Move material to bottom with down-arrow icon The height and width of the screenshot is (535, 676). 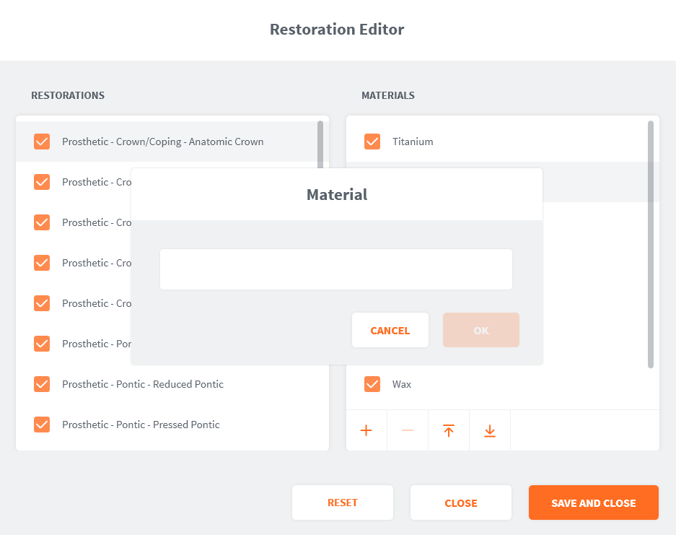click(x=490, y=431)
